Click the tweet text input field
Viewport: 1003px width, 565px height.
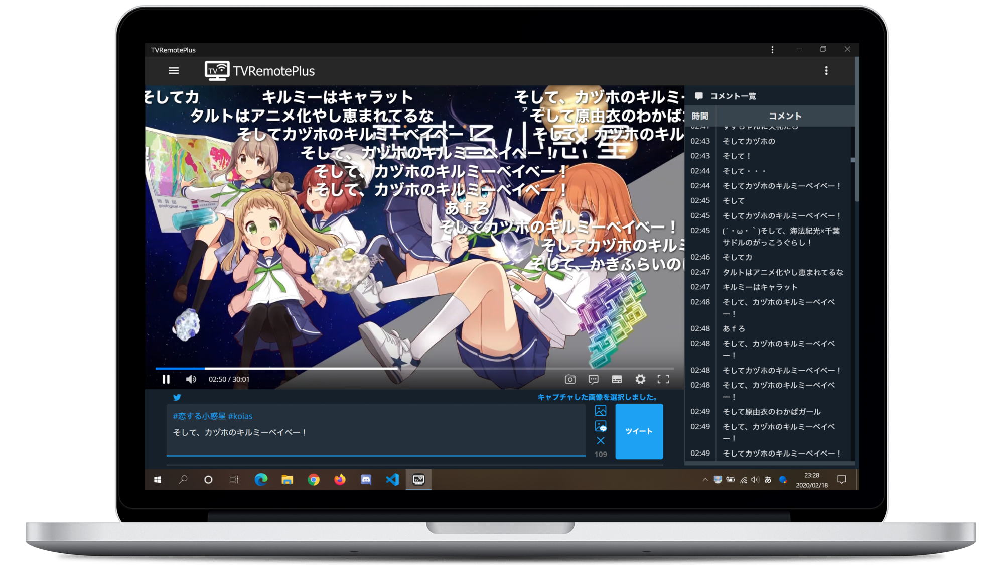coord(375,432)
